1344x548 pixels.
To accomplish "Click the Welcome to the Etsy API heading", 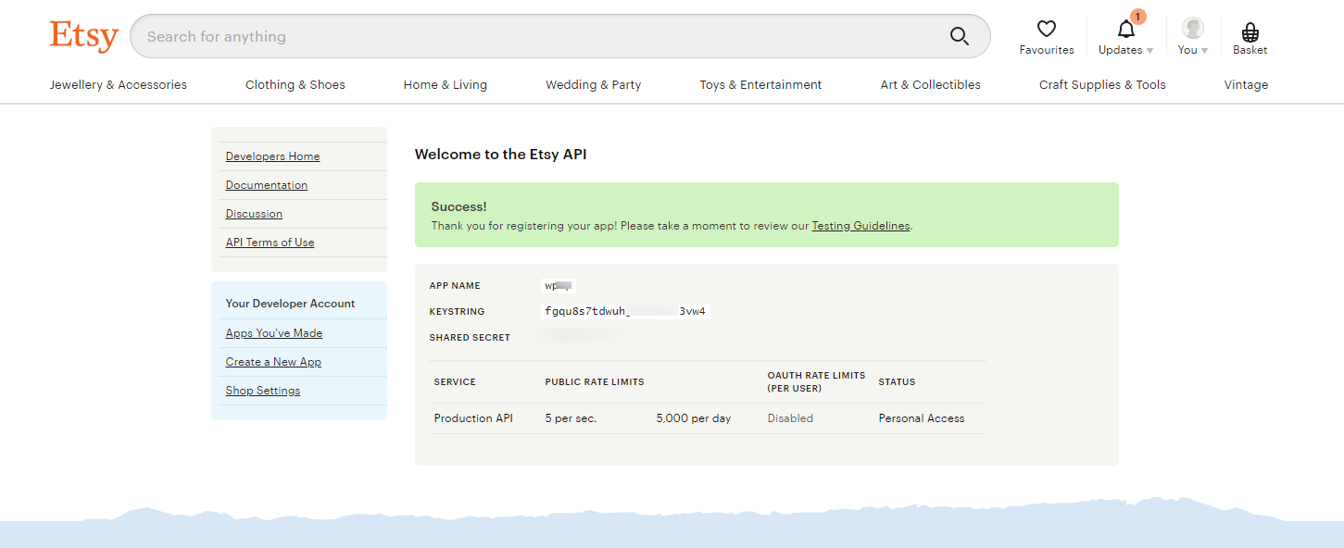I will (x=501, y=155).
